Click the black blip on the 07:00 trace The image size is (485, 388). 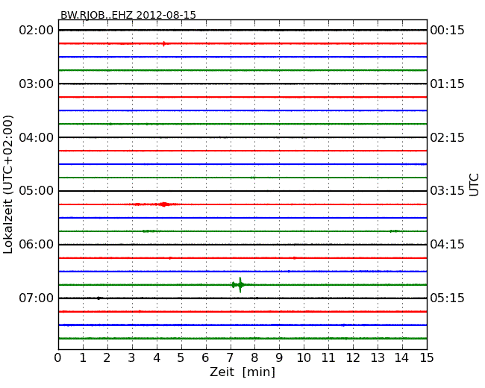(x=98, y=298)
